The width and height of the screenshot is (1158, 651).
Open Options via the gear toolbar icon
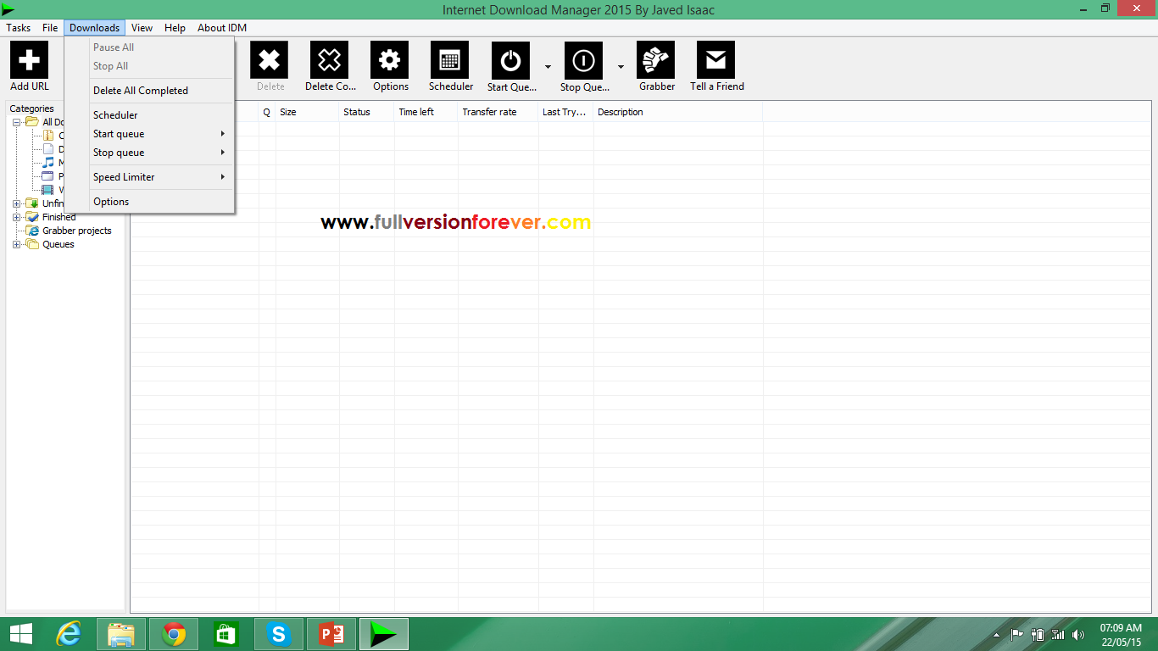(389, 60)
